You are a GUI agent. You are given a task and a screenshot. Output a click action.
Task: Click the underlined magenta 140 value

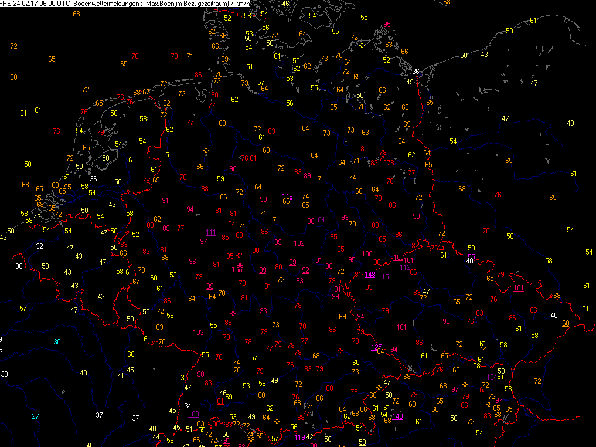398,416
